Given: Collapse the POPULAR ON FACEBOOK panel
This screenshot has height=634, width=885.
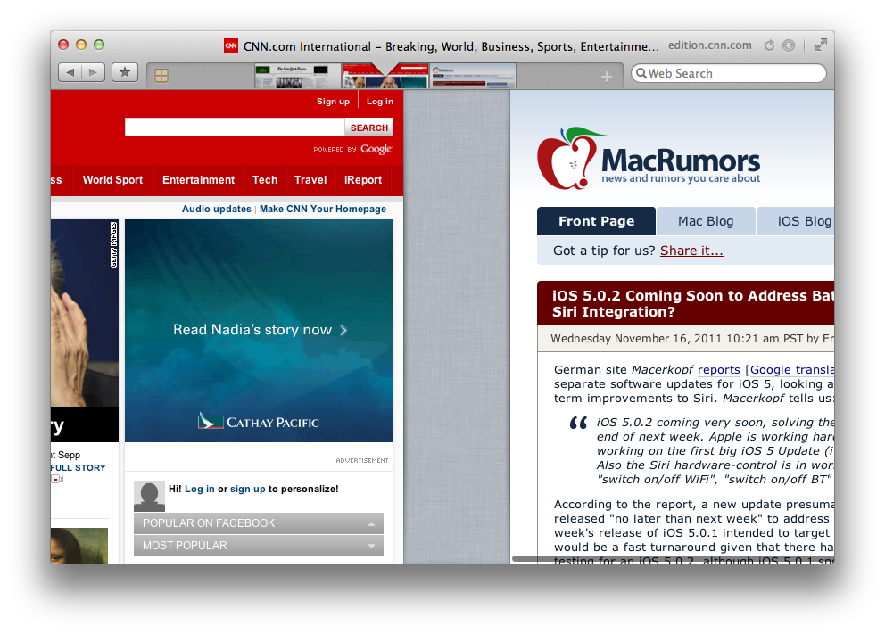Looking at the screenshot, I should [259, 523].
